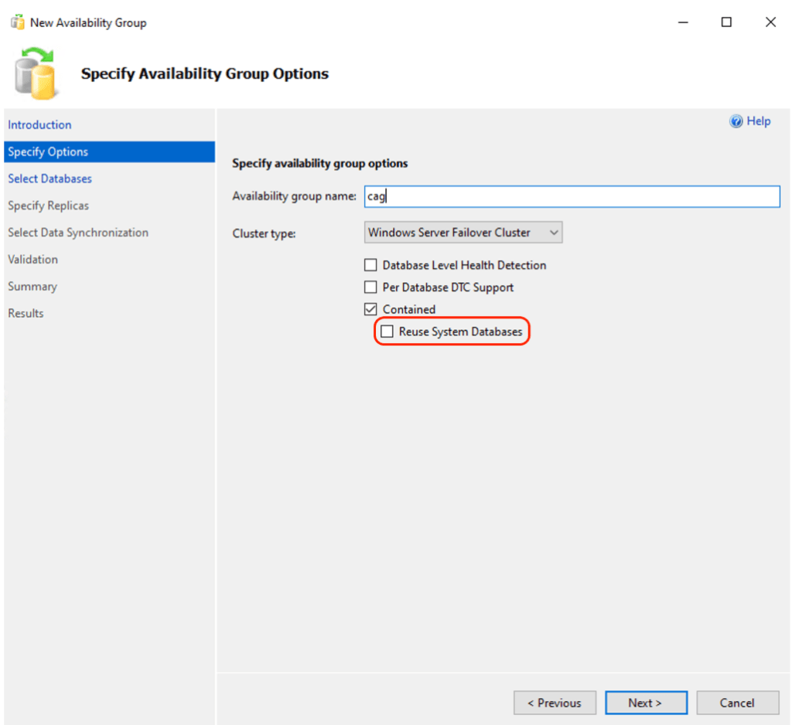The image size is (792, 725).
Task: Click the title bar window icon
Action: (17, 22)
